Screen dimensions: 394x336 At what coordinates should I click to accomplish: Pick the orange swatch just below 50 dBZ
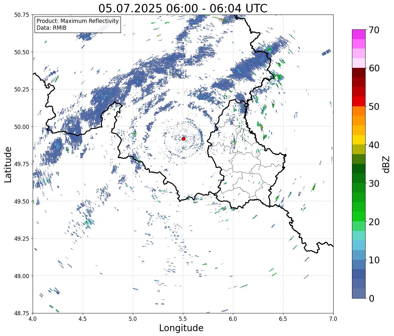click(359, 111)
